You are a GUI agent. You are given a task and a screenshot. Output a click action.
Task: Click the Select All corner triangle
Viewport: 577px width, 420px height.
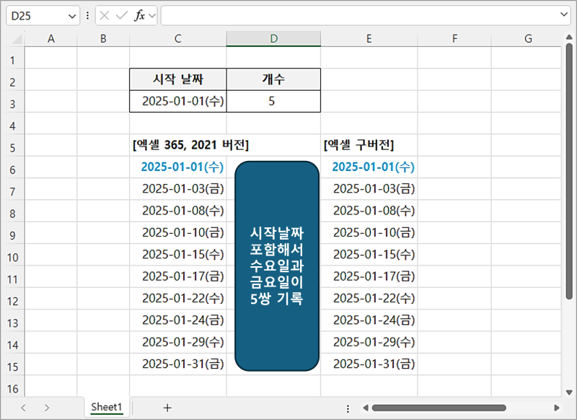(x=16, y=39)
